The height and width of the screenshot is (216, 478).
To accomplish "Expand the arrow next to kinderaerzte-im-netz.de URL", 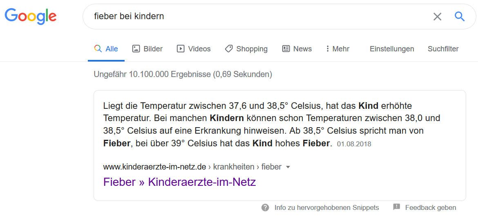I will (288, 167).
